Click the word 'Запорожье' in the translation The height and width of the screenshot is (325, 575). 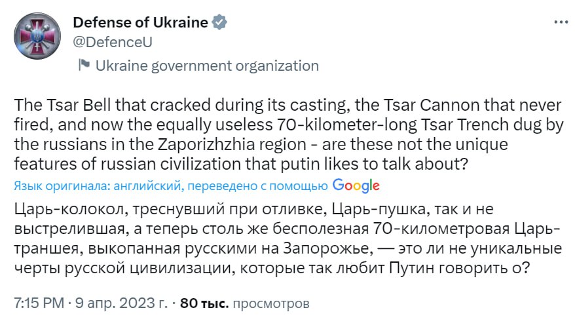(x=328, y=249)
